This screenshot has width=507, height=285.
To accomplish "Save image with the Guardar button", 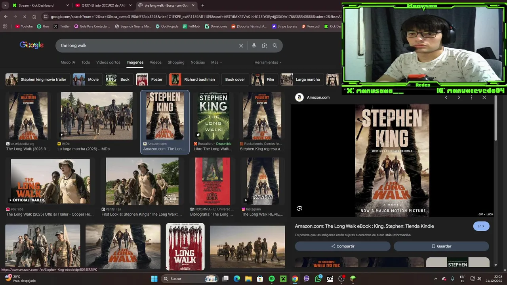I will 441,246.
